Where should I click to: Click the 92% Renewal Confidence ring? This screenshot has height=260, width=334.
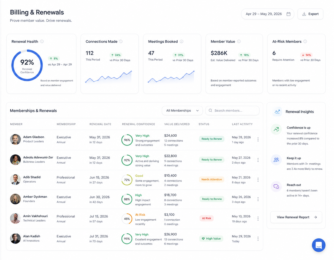click(x=27, y=65)
